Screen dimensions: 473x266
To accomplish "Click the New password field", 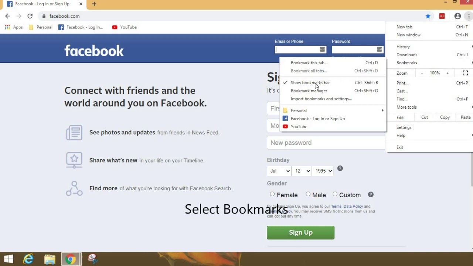I will click(x=326, y=143).
